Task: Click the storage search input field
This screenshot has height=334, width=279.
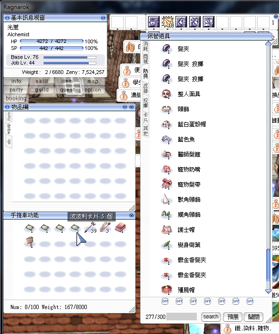Action: [181, 317]
